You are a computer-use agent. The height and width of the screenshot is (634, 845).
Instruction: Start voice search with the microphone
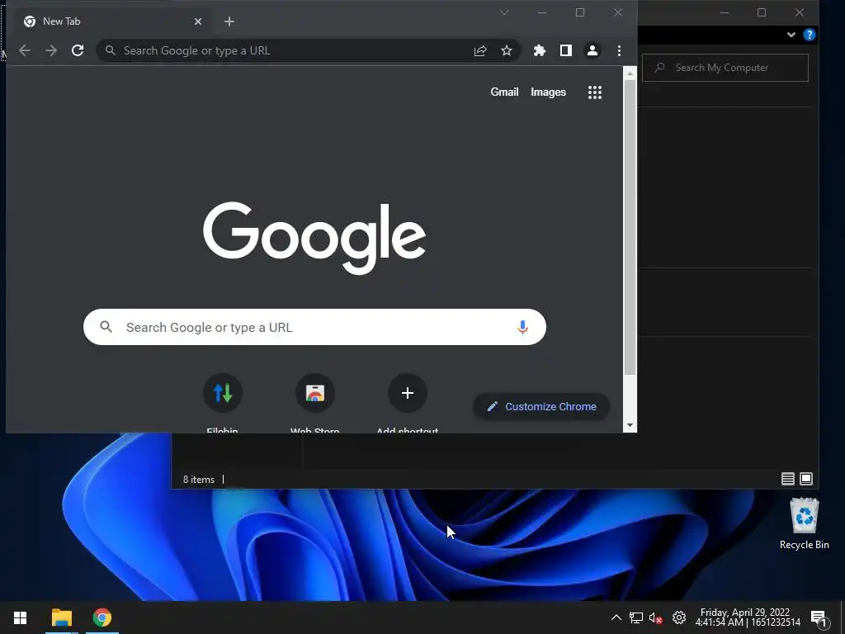click(x=522, y=327)
